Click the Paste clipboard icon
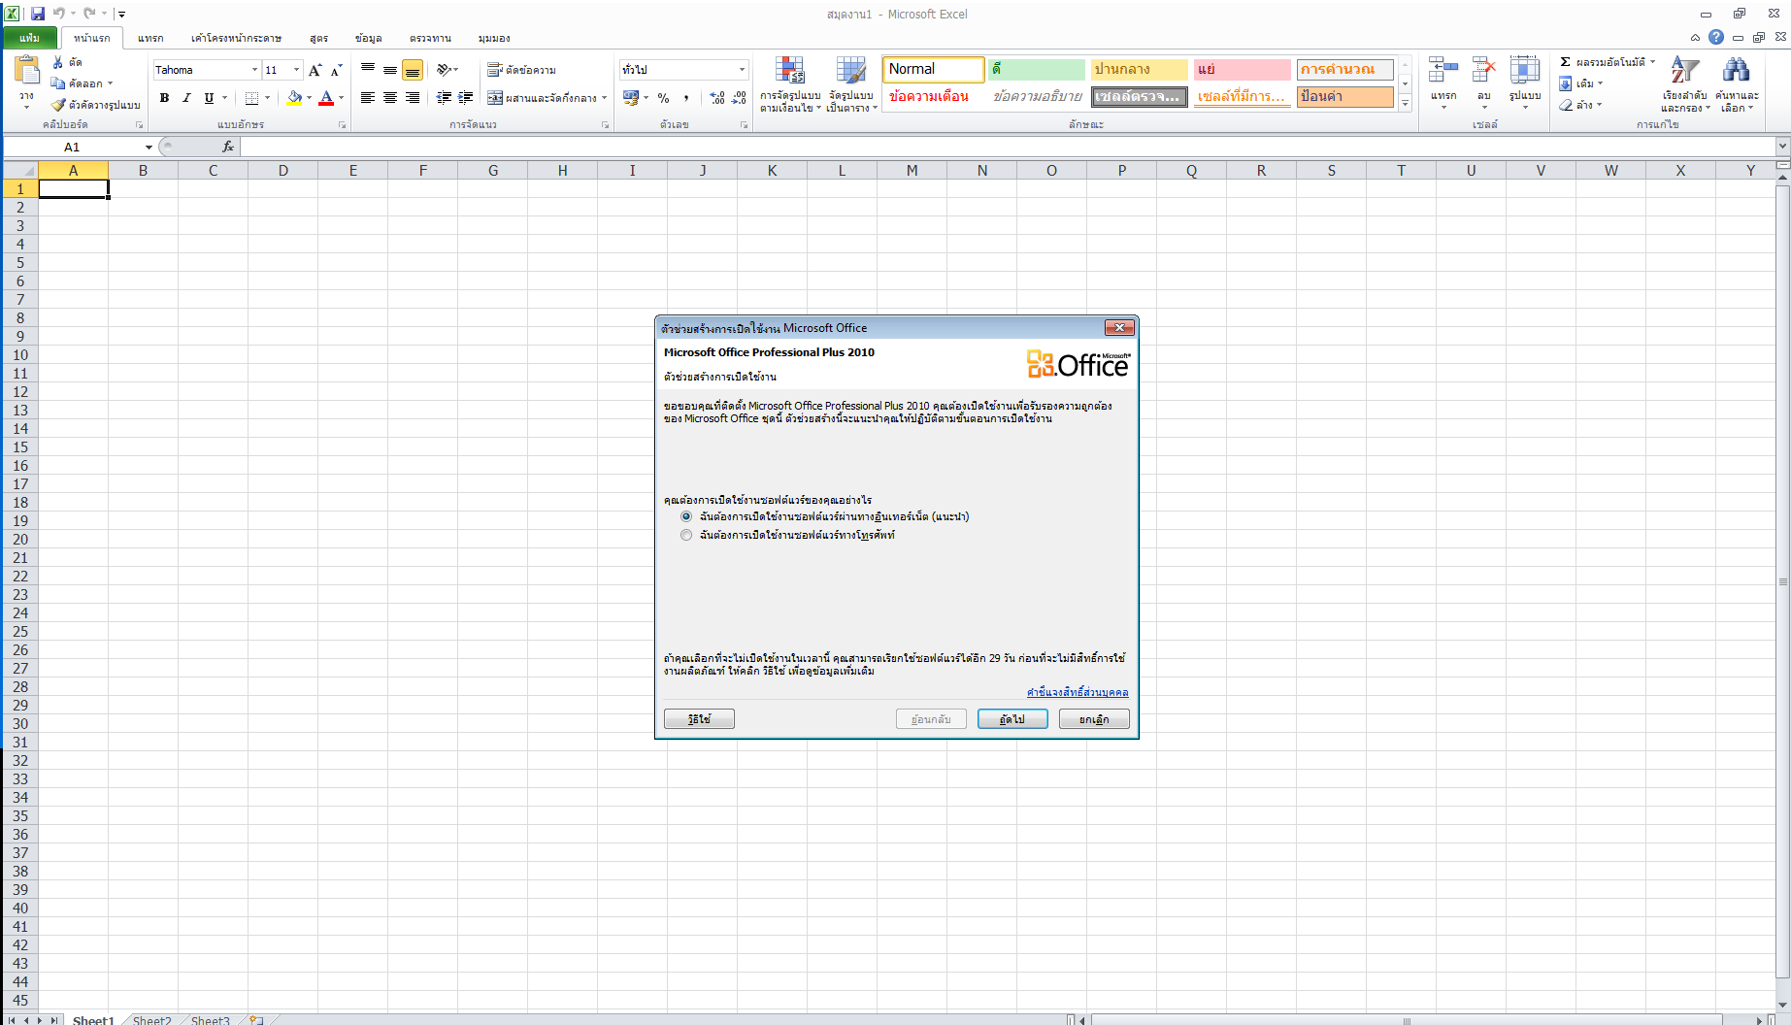Image resolution: width=1791 pixels, height=1025 pixels. (x=27, y=71)
